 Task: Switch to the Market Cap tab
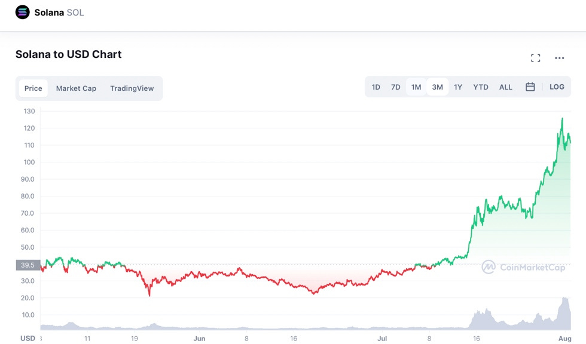click(x=77, y=88)
